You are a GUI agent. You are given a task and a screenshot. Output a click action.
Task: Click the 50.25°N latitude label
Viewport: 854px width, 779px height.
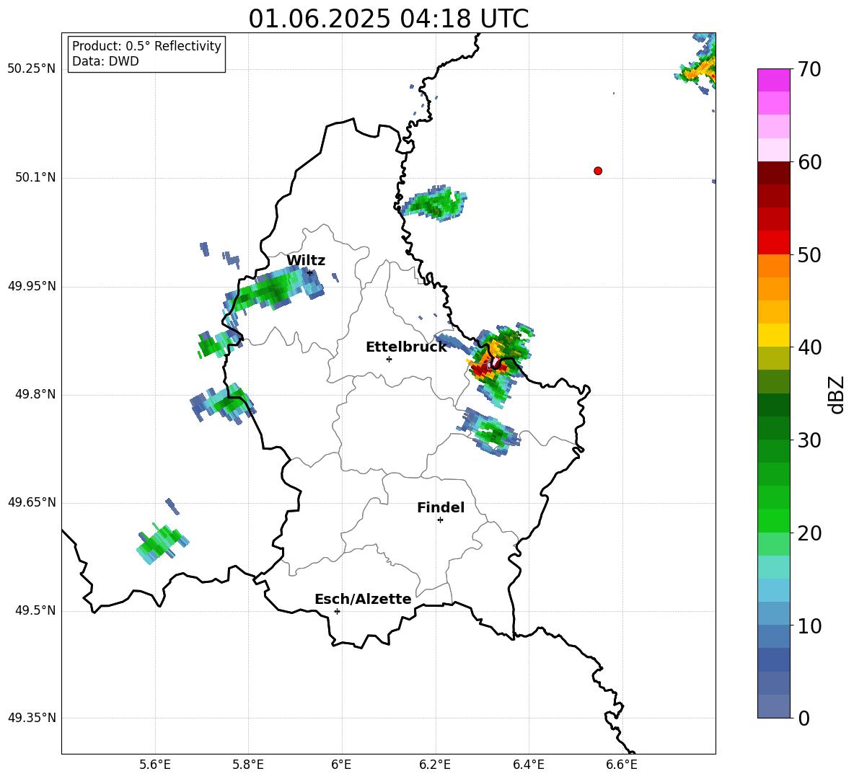tap(32, 69)
